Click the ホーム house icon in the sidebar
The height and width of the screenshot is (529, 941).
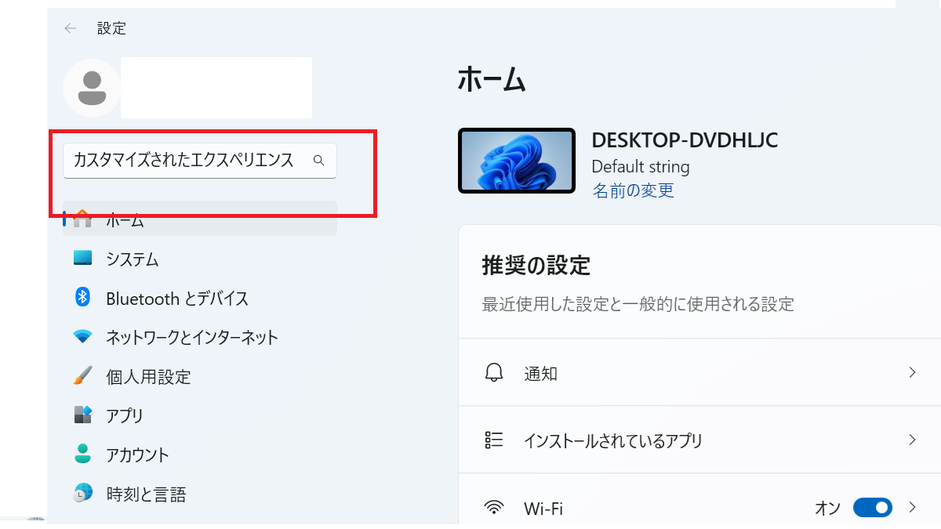(82, 219)
